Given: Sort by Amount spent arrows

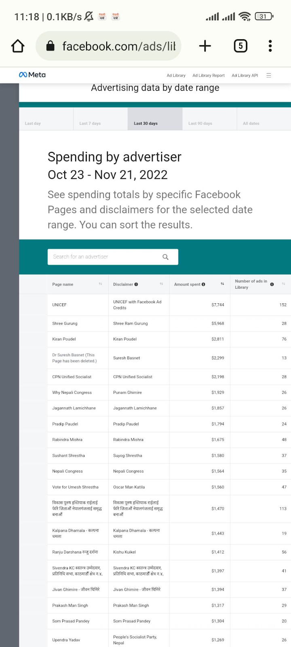Looking at the screenshot, I should (x=222, y=284).
